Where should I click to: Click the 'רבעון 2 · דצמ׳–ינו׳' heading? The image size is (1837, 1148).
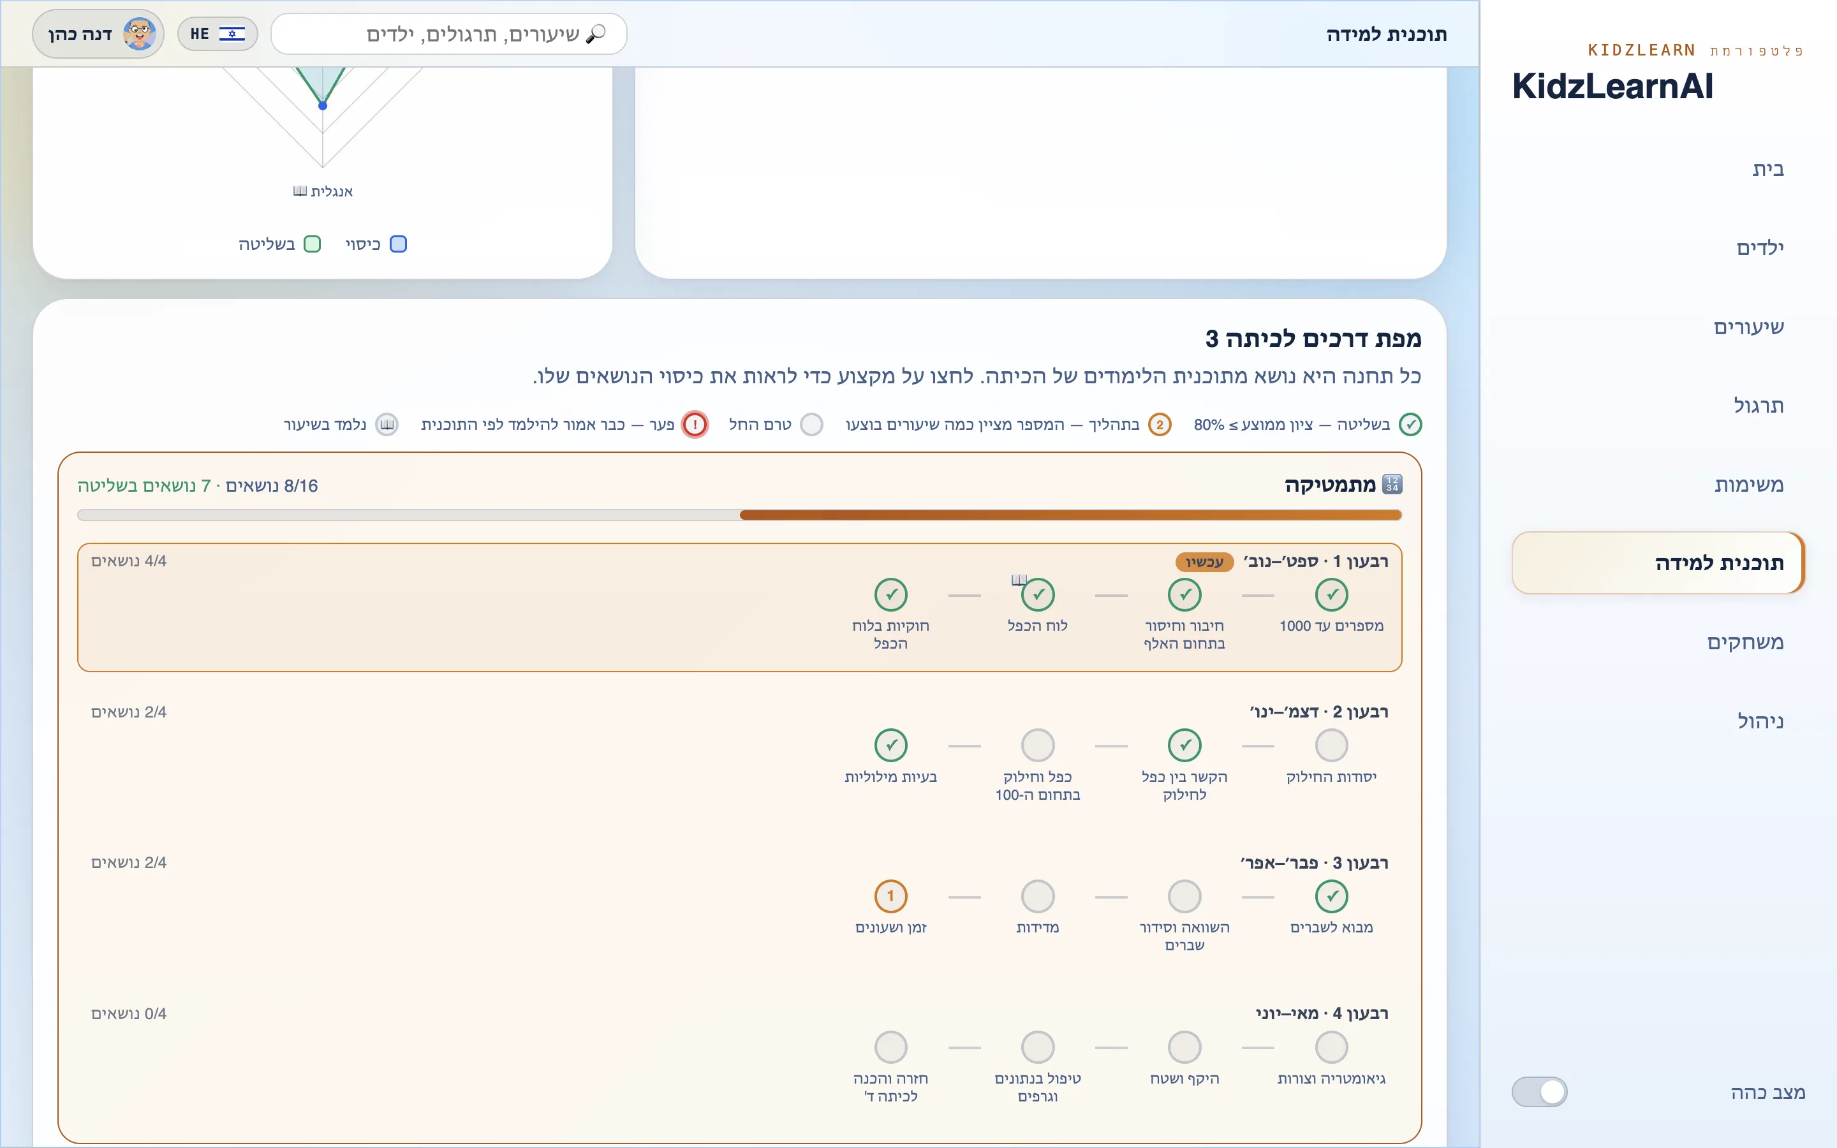point(1319,712)
